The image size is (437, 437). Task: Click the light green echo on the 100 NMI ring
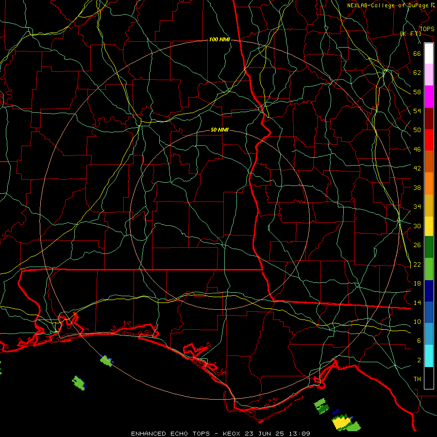[x=106, y=361]
